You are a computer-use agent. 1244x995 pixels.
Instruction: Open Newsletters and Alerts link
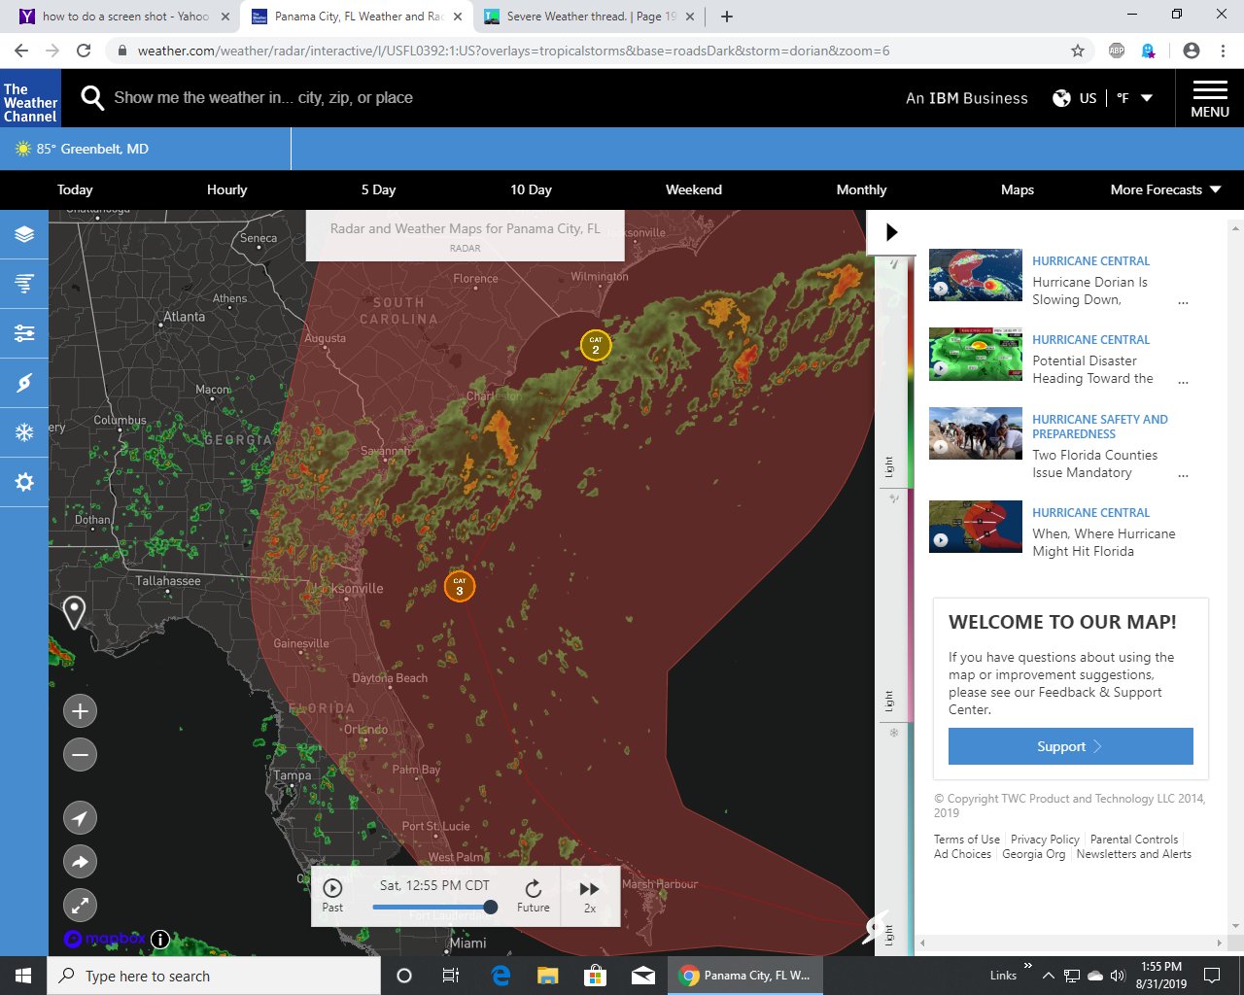(x=1133, y=854)
